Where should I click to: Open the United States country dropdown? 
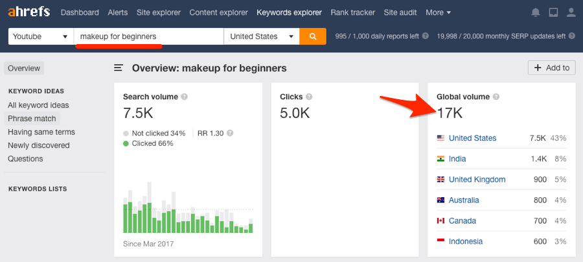click(262, 36)
